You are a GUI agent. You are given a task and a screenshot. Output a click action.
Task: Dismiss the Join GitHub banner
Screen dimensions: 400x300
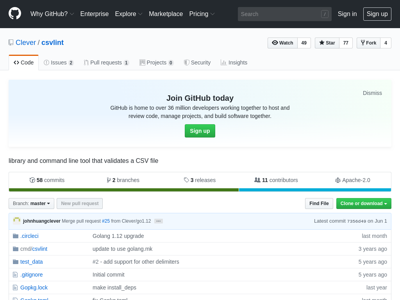point(372,93)
